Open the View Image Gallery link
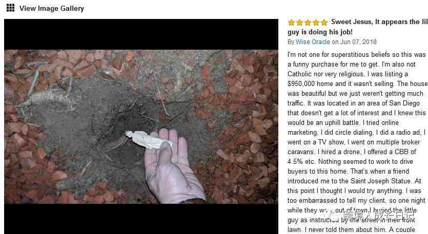Screen dimensions: 428x234 point(52,8)
